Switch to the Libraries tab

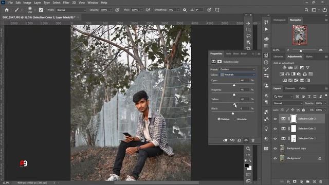(x=278, y=57)
